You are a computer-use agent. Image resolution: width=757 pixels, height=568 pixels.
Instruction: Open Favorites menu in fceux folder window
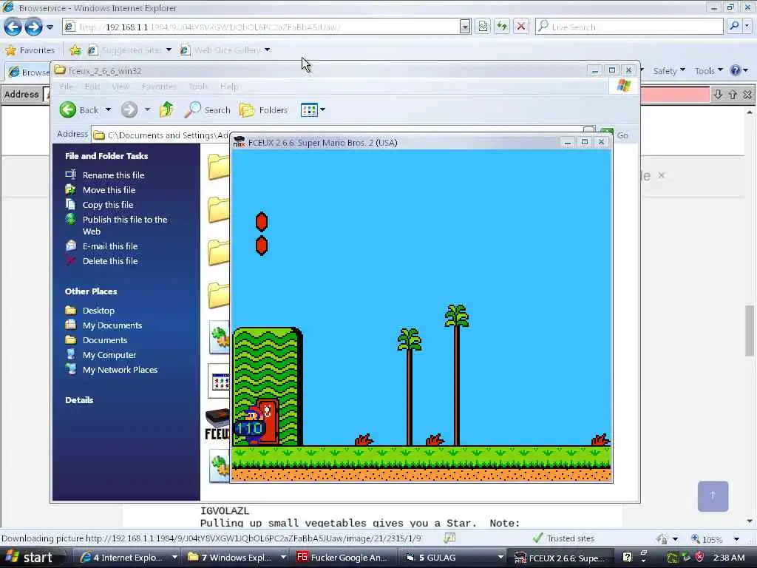pyautogui.click(x=159, y=87)
